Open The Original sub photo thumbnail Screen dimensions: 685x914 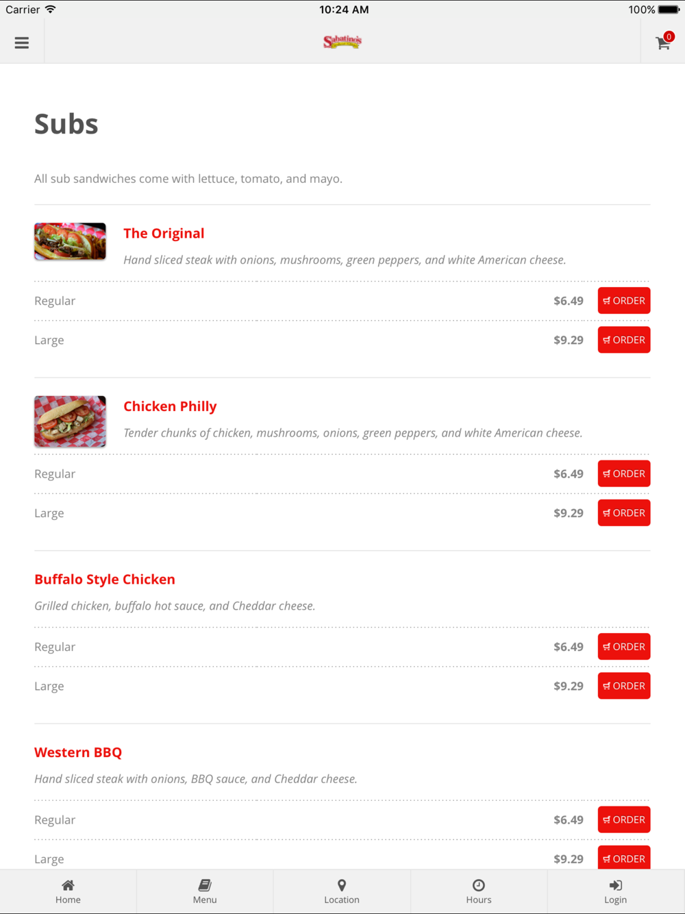tap(70, 241)
